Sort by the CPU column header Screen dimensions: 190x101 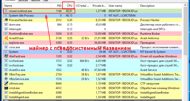point(68,6)
